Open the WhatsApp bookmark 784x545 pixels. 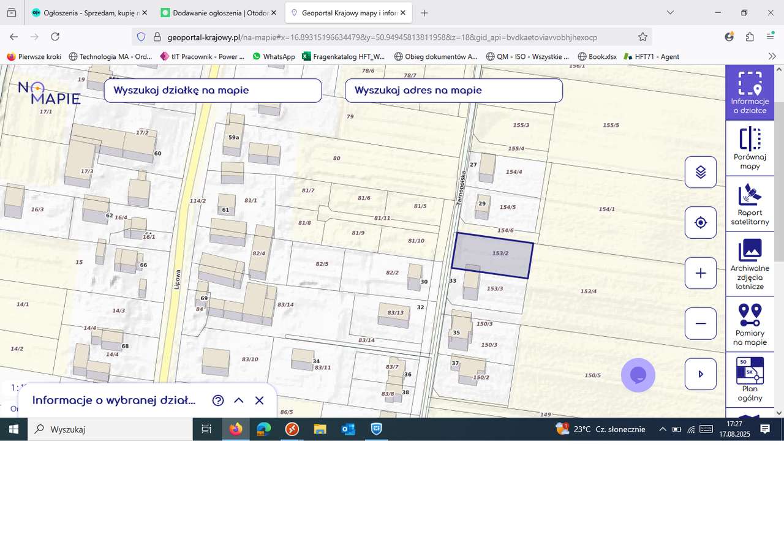(274, 56)
